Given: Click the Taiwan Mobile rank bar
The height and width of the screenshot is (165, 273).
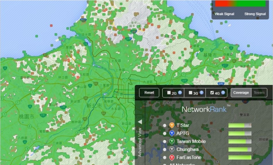Looking at the screenshot, I should (x=240, y=142).
